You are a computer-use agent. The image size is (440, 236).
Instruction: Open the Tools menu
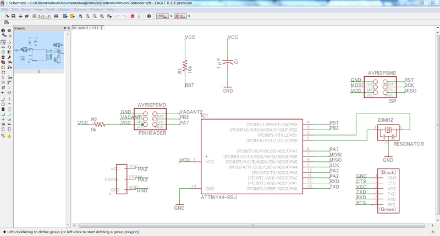pyautogui.click(x=51, y=9)
